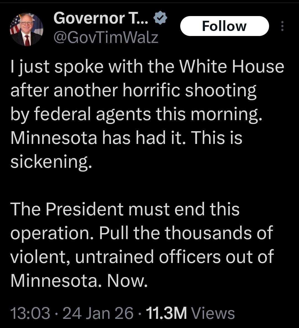Viewport: 299px width, 328px height.
Task: Click the closing line "Minnesota. Now."
Action: [x=78, y=280]
